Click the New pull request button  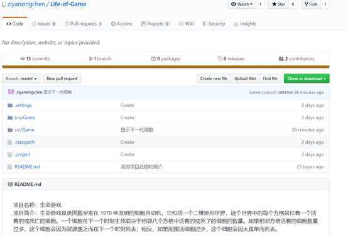pos(62,78)
